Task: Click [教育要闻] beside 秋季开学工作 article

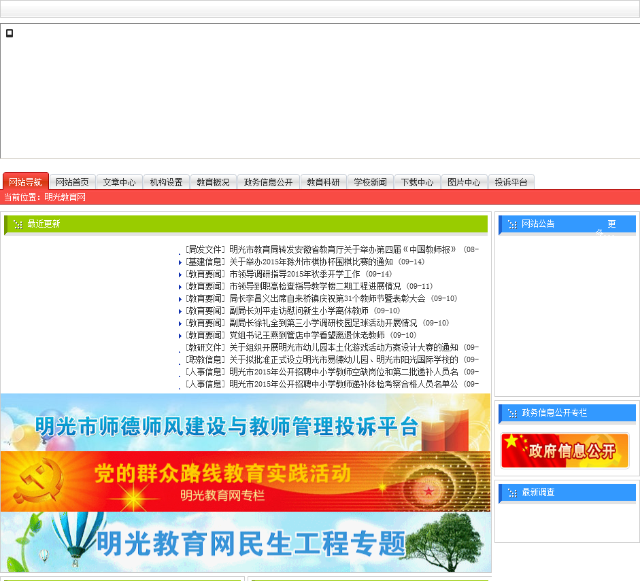Action: [x=205, y=274]
